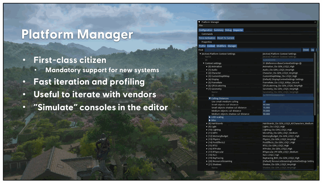Expand the LOD scaling section
Screen dimensions: 322x183
[x=210, y=117]
